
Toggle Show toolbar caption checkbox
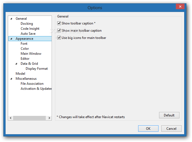[59, 23]
